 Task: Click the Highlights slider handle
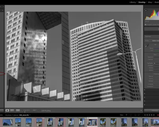[155, 63]
